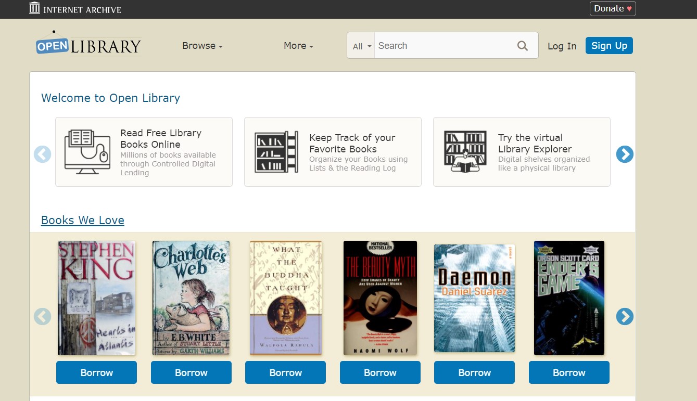The width and height of the screenshot is (697, 401).
Task: Click the bookshelf icon for Favorite Books
Action: click(x=276, y=152)
